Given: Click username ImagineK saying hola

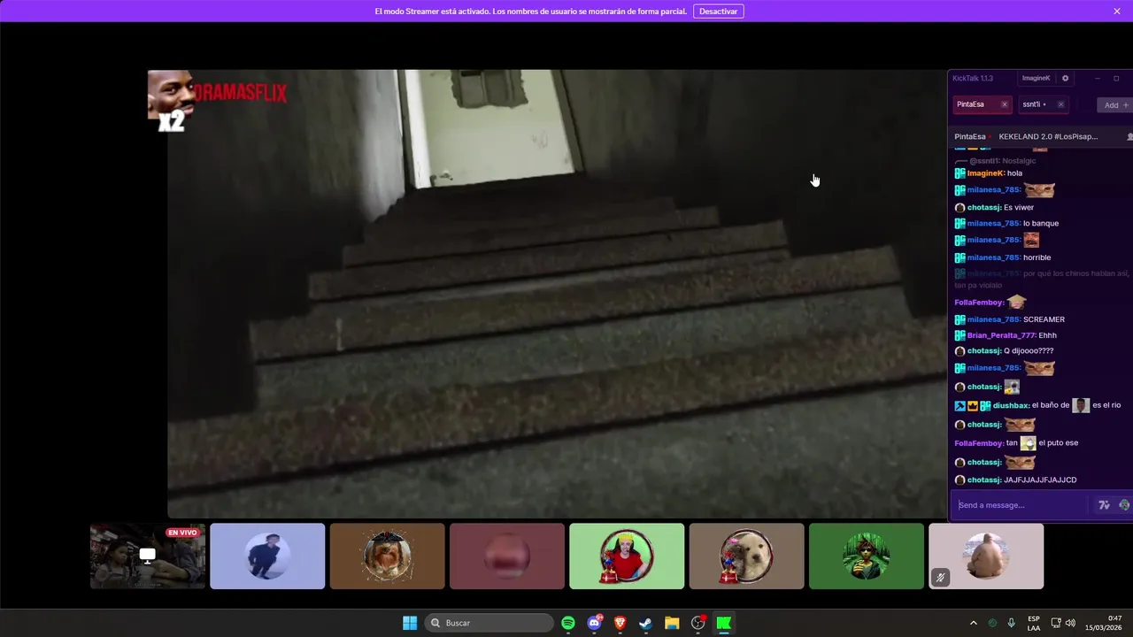Looking at the screenshot, I should click(x=985, y=173).
